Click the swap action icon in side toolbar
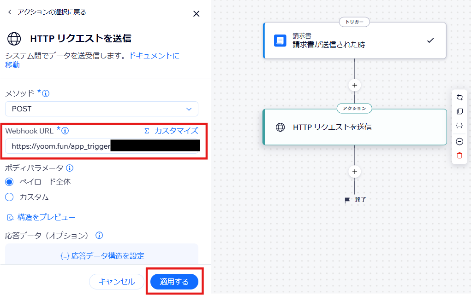Image resolution: width=471 pixels, height=295 pixels. [459, 98]
